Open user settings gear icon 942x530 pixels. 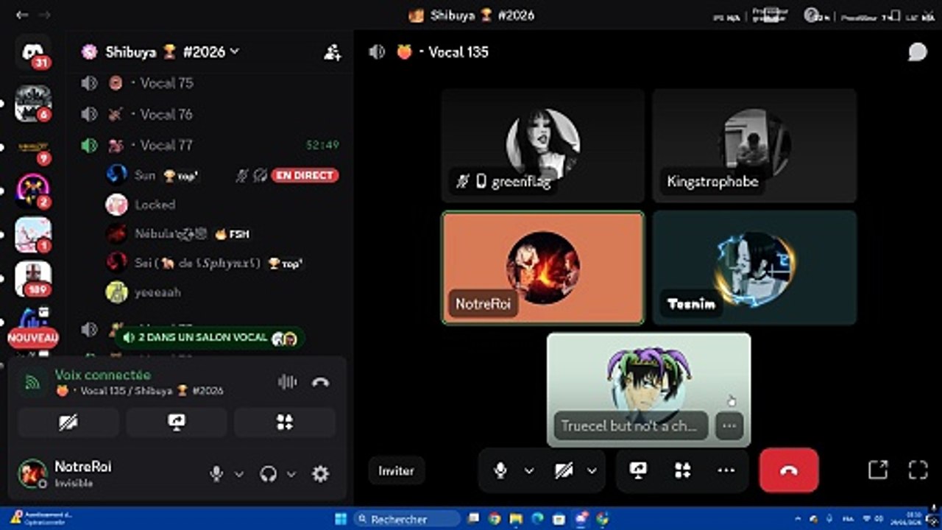[x=320, y=474]
